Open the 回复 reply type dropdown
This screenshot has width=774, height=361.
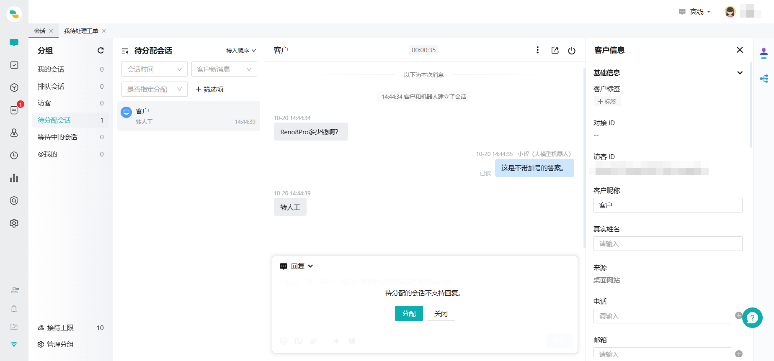297,266
